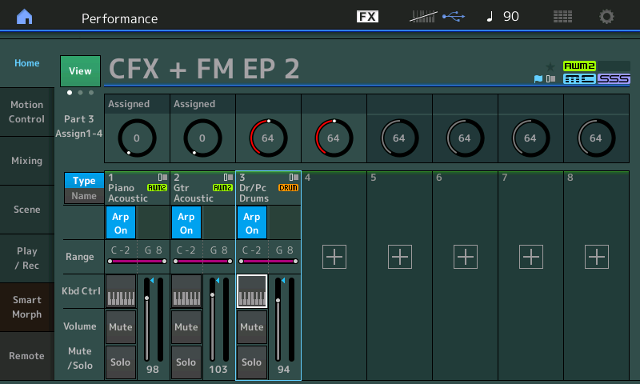Tap the AWM2 engine badge by title
The image size is (640, 384).
pyautogui.click(x=579, y=66)
